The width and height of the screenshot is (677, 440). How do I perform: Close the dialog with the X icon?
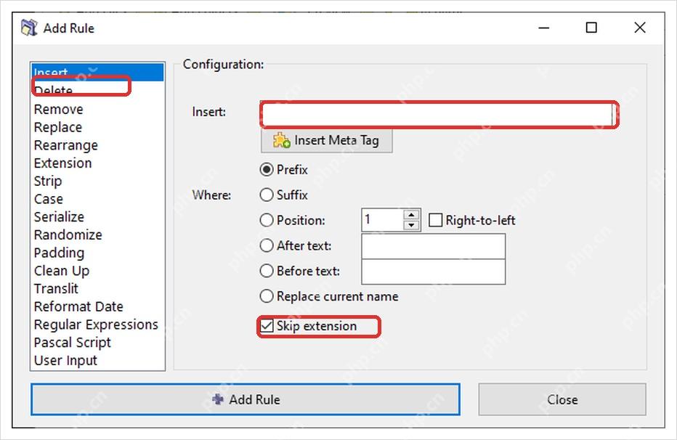coord(640,28)
